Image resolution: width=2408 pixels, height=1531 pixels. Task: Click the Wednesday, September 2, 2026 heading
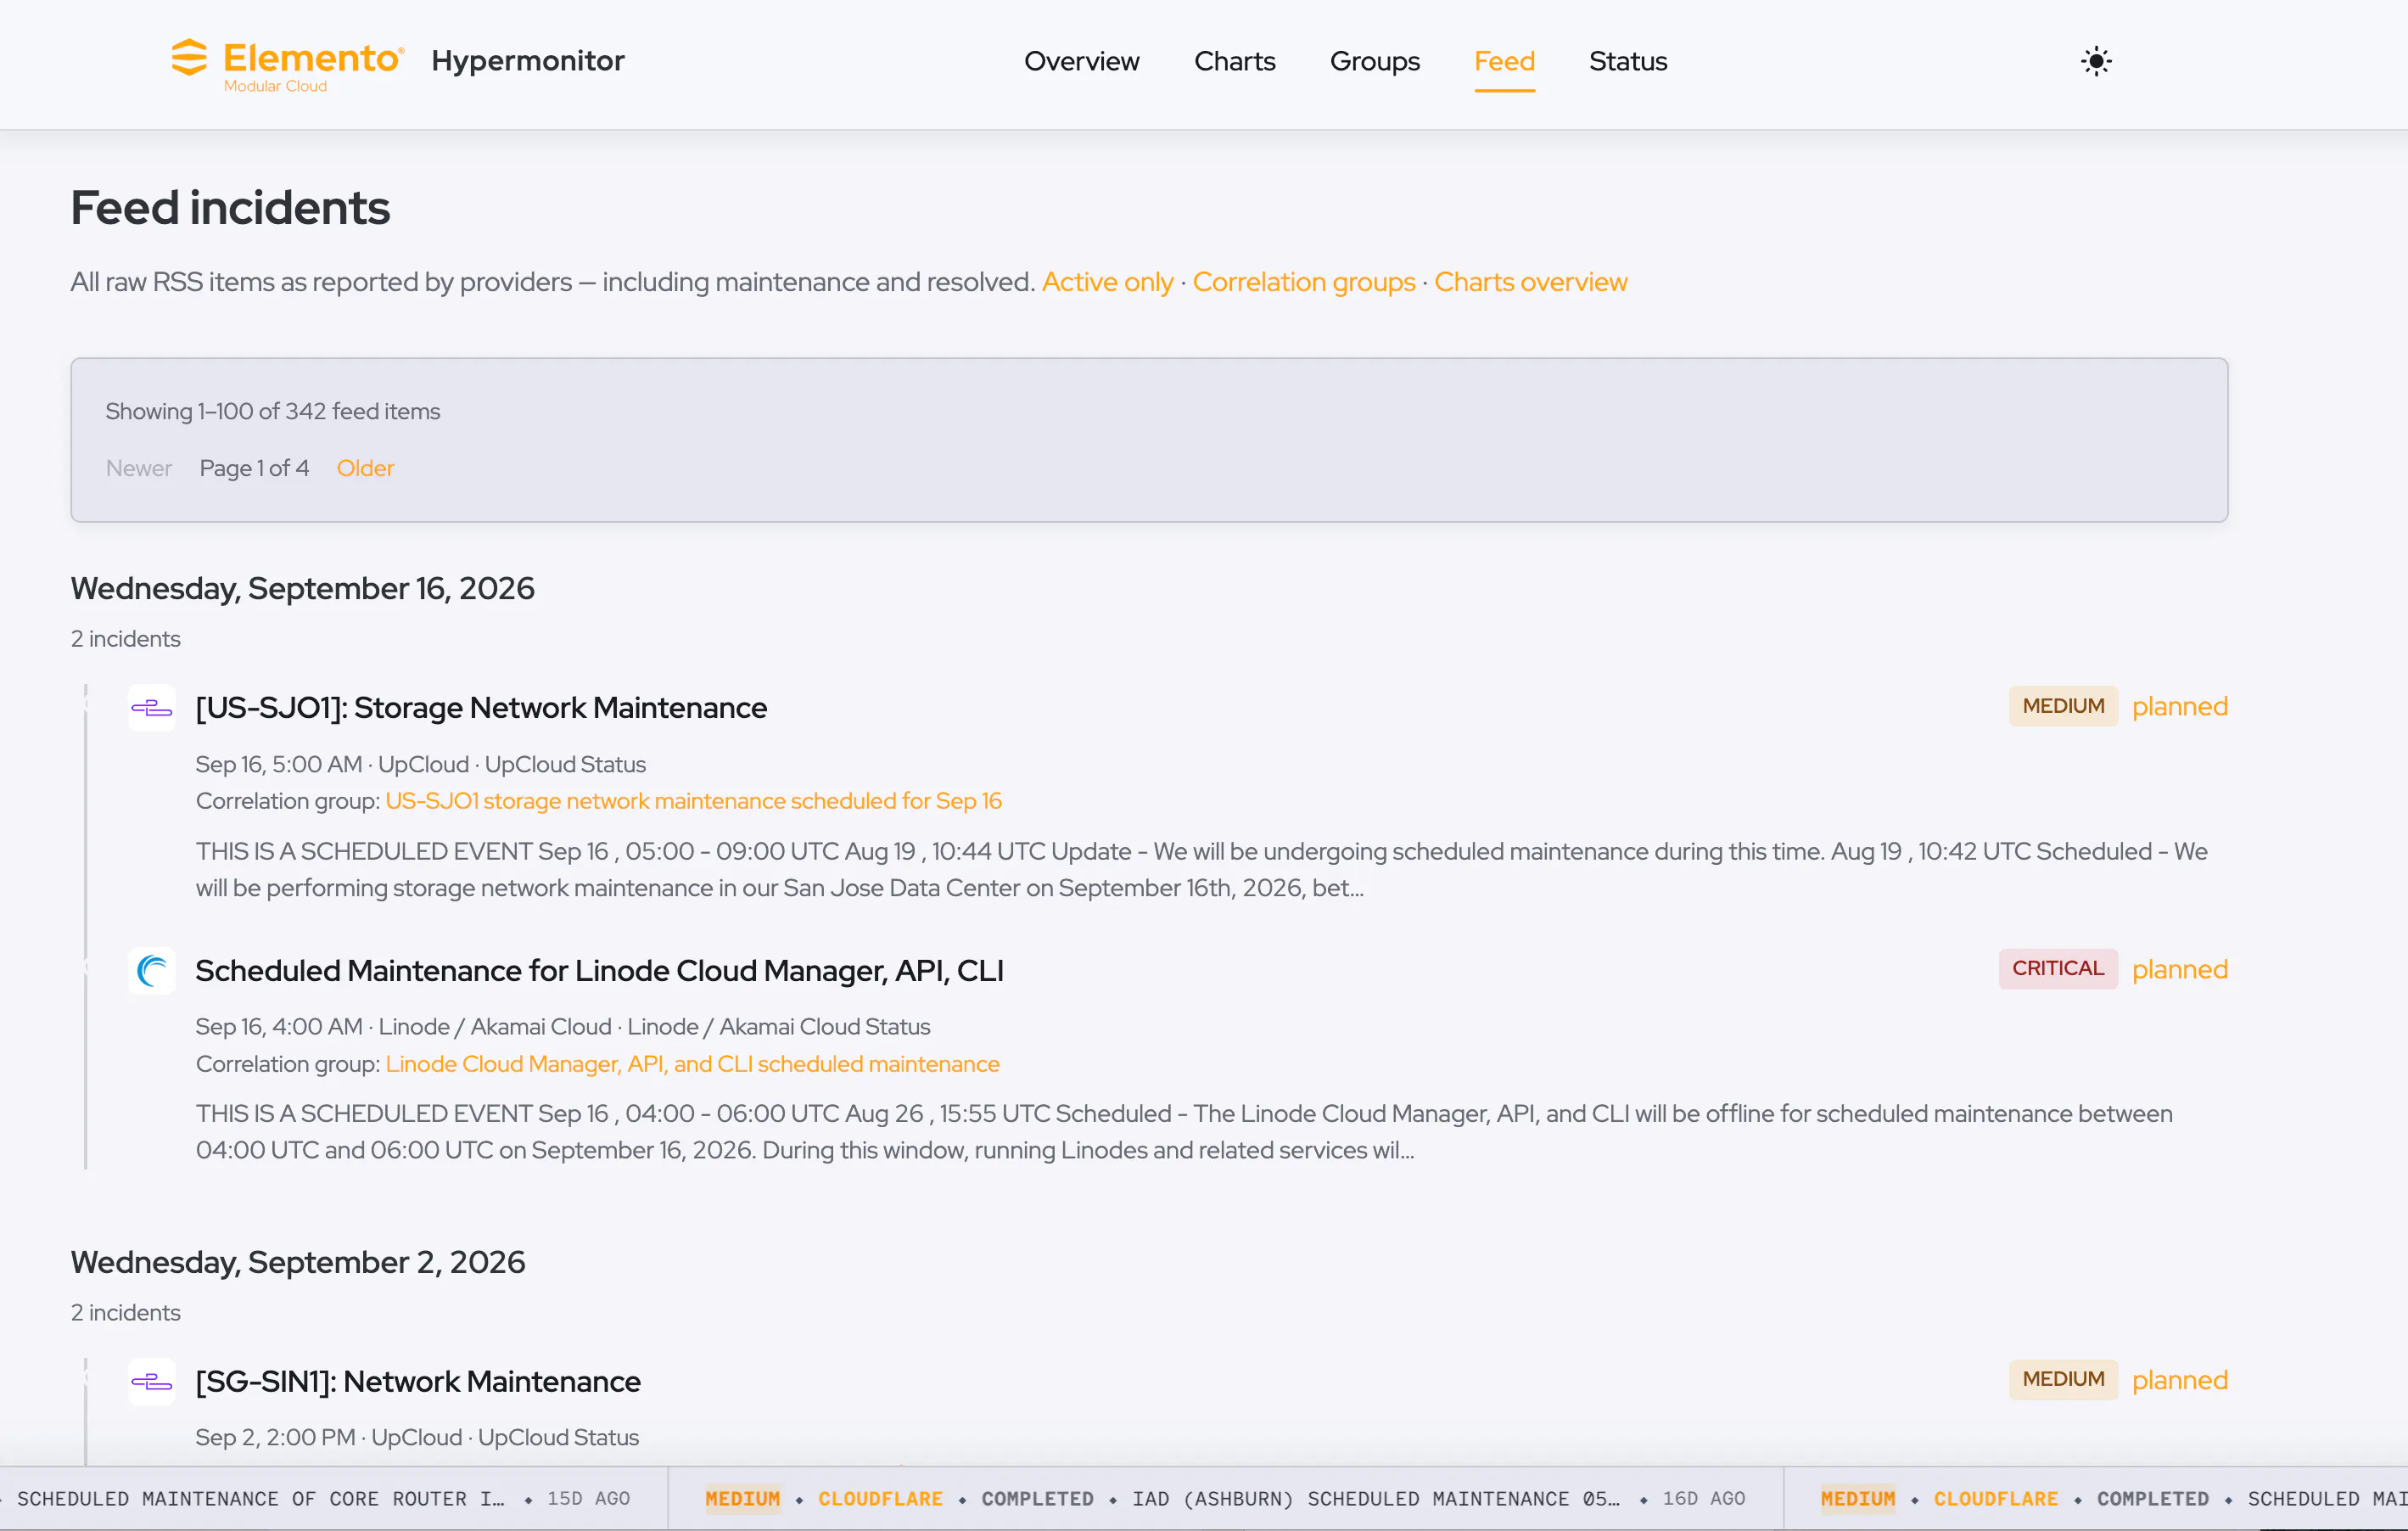click(x=297, y=1262)
